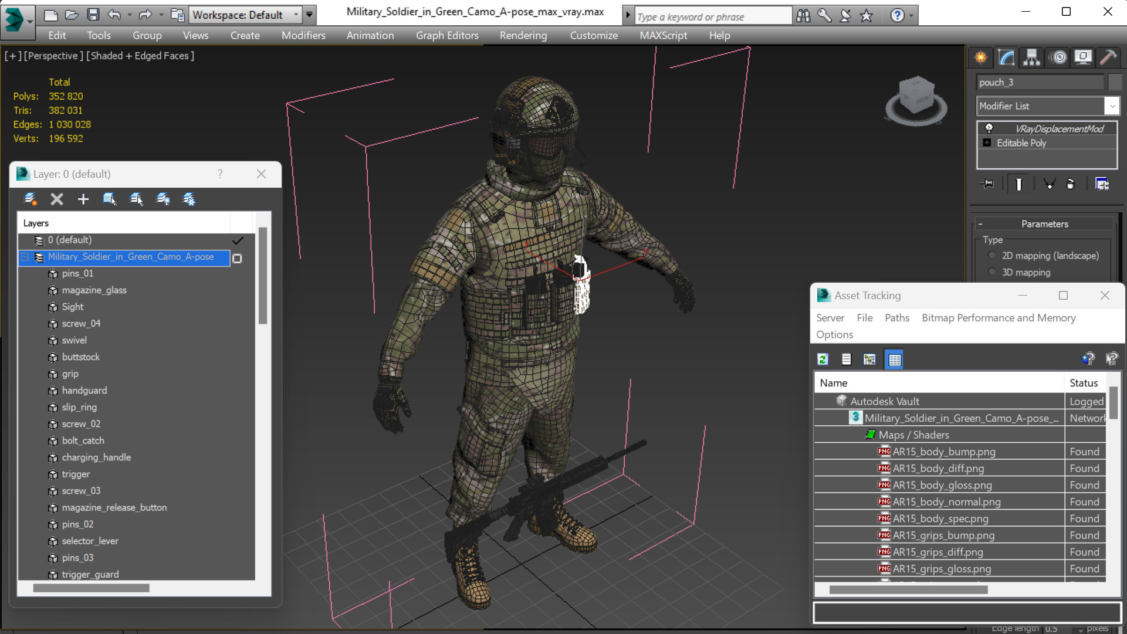Click the VRayDisplacementMod modifier icon
1127x634 pixels.
[988, 128]
